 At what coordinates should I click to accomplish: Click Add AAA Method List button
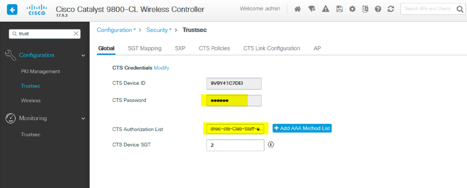click(x=302, y=128)
